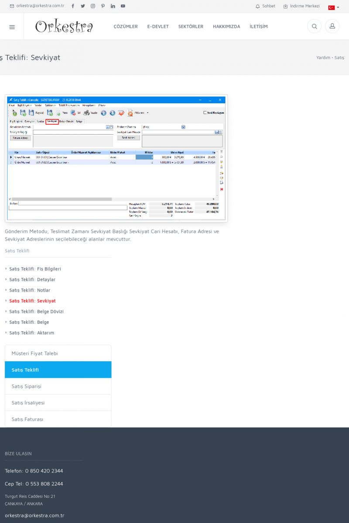Open the LinkedIn social icon
This screenshot has height=523, width=349.
coord(113,6)
